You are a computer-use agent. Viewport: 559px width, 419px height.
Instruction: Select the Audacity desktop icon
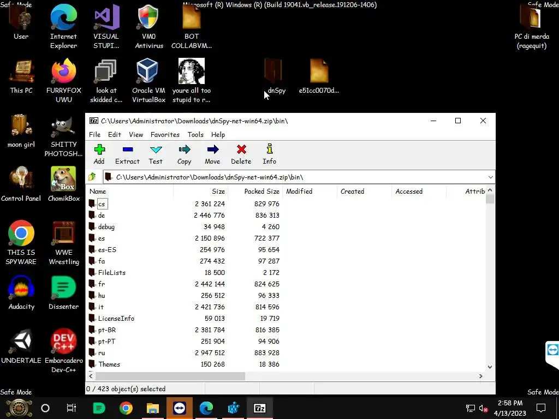coord(21,292)
